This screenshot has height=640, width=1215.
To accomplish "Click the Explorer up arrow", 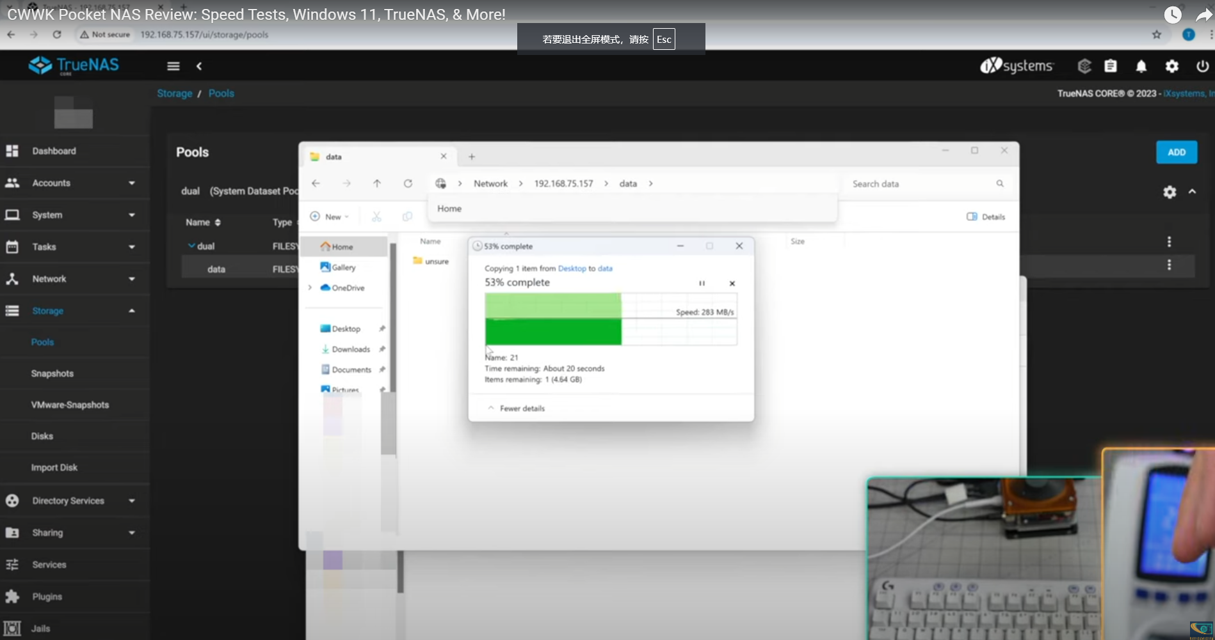I will click(x=377, y=183).
